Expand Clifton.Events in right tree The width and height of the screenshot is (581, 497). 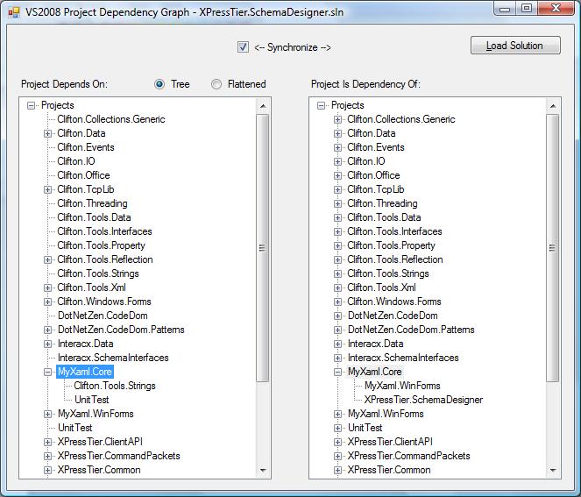(337, 147)
